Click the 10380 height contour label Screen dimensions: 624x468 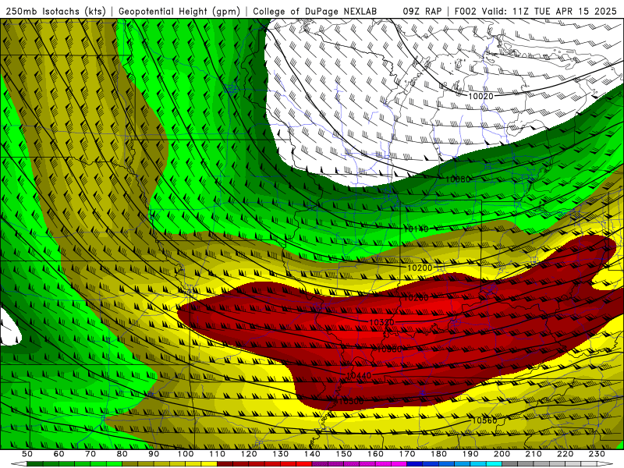click(389, 349)
